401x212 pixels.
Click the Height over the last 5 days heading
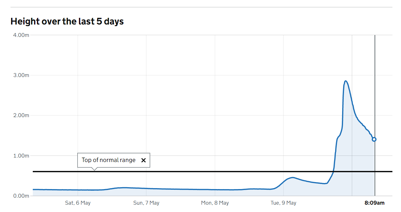(x=67, y=21)
